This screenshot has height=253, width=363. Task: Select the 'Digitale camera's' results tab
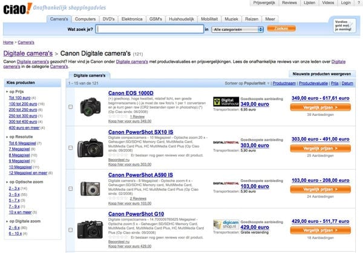90,75
